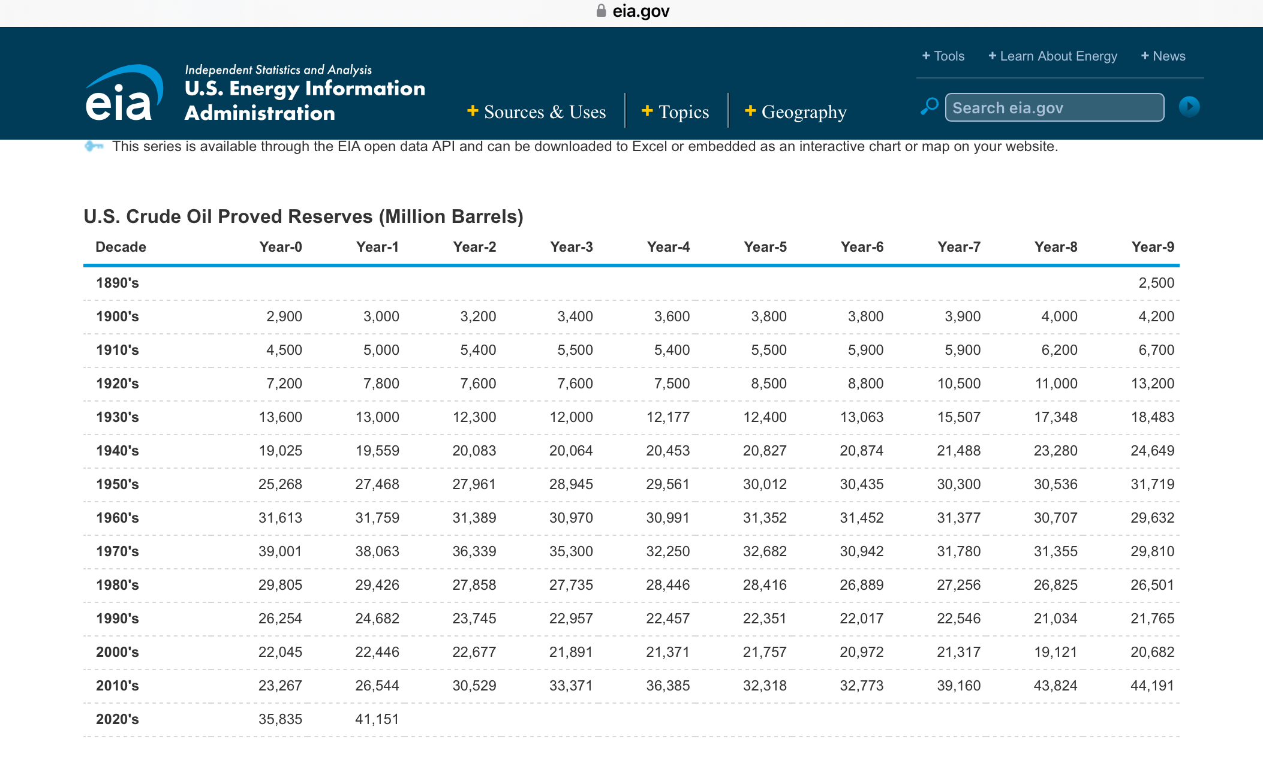The image size is (1263, 763).
Task: Expand the Sources & Uses menu
Action: [x=537, y=111]
